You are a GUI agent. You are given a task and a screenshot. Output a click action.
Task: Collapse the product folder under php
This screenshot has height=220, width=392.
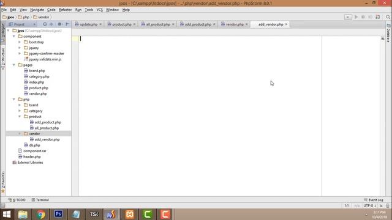(x=20, y=117)
